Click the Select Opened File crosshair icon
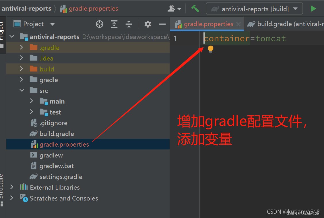Image resolution: width=324 pixels, height=218 pixels. (100, 24)
